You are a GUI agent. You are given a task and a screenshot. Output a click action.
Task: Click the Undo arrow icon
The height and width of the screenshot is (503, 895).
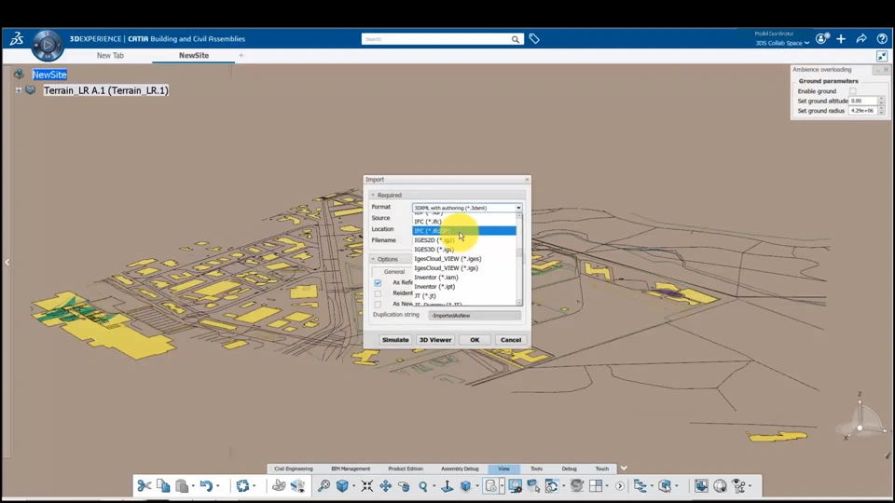pyautogui.click(x=206, y=486)
